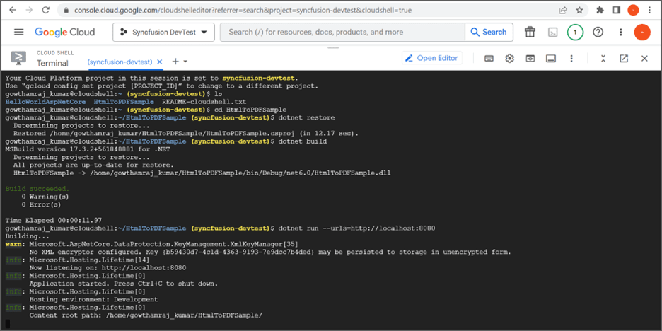Open the Google account avatar in the header
Viewport: 662px width, 331px height.
coord(642,32)
